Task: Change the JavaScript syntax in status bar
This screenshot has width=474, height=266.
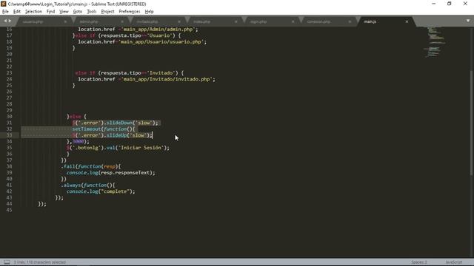Action: click(x=453, y=262)
